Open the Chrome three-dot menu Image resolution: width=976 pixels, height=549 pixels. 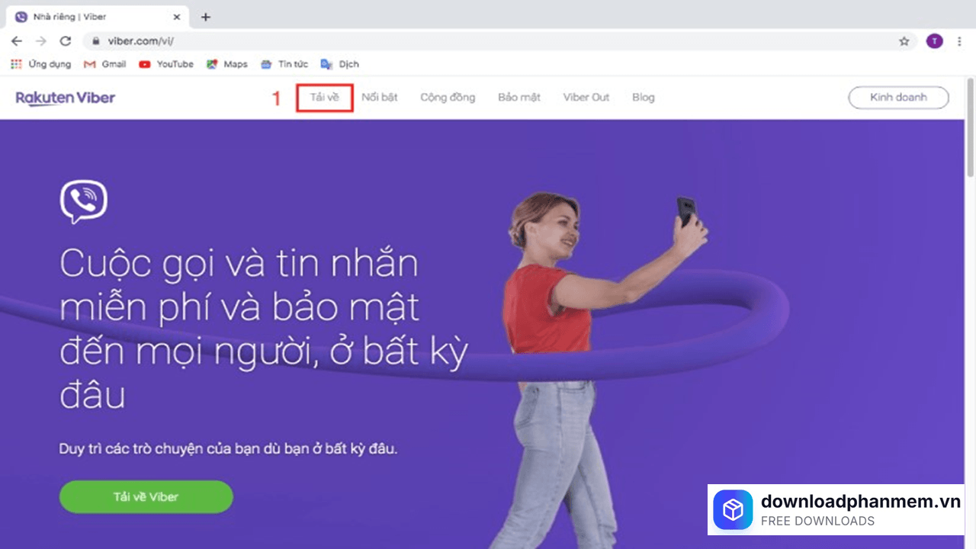(x=959, y=41)
